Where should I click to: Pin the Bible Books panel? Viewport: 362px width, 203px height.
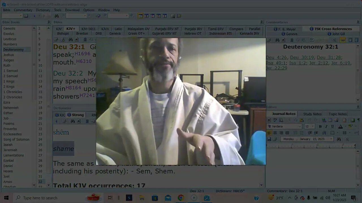click(x=49, y=22)
